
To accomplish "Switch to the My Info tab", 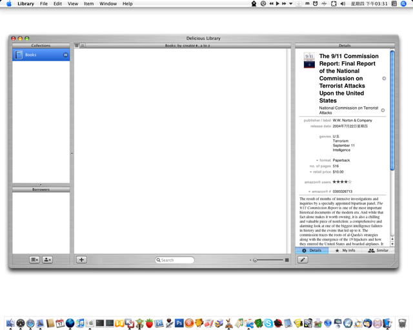I will [345, 251].
